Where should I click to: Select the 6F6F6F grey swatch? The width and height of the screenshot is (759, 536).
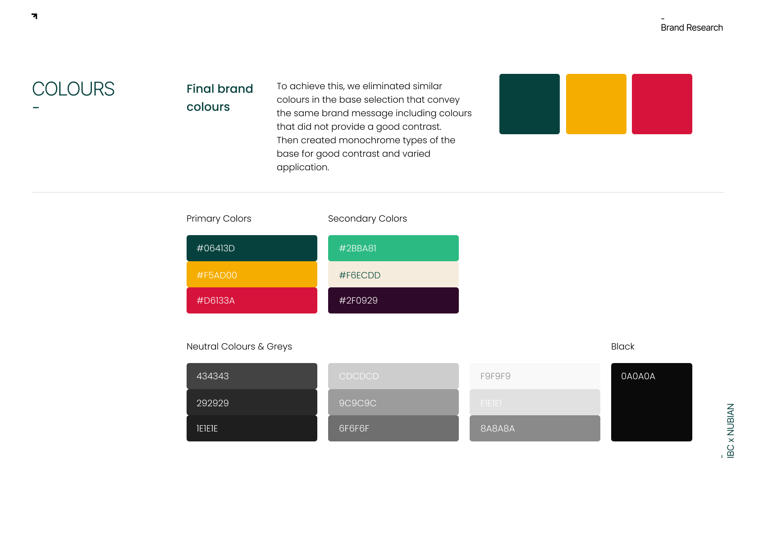point(393,428)
